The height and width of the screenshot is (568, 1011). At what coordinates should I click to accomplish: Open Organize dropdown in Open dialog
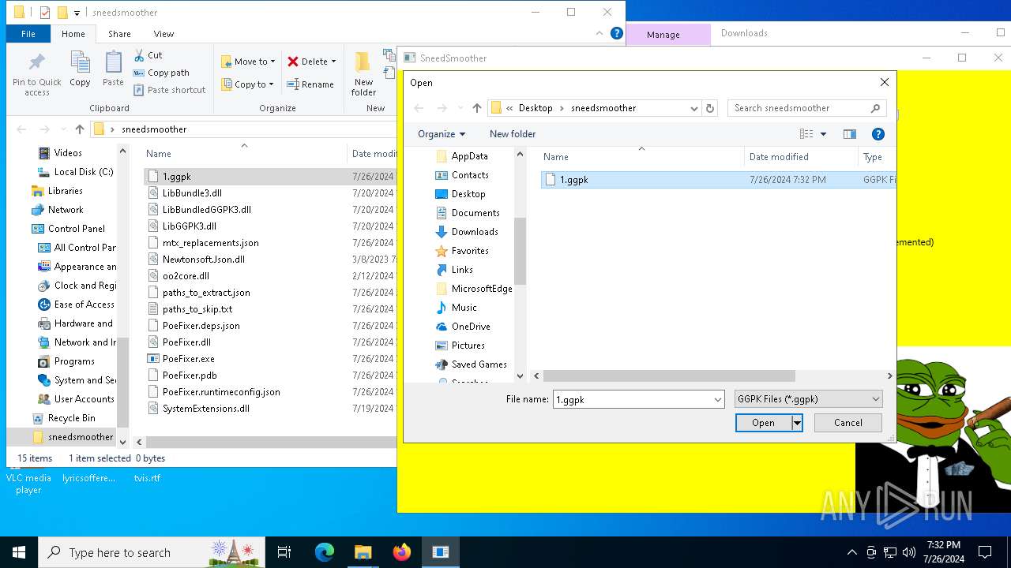pyautogui.click(x=442, y=134)
